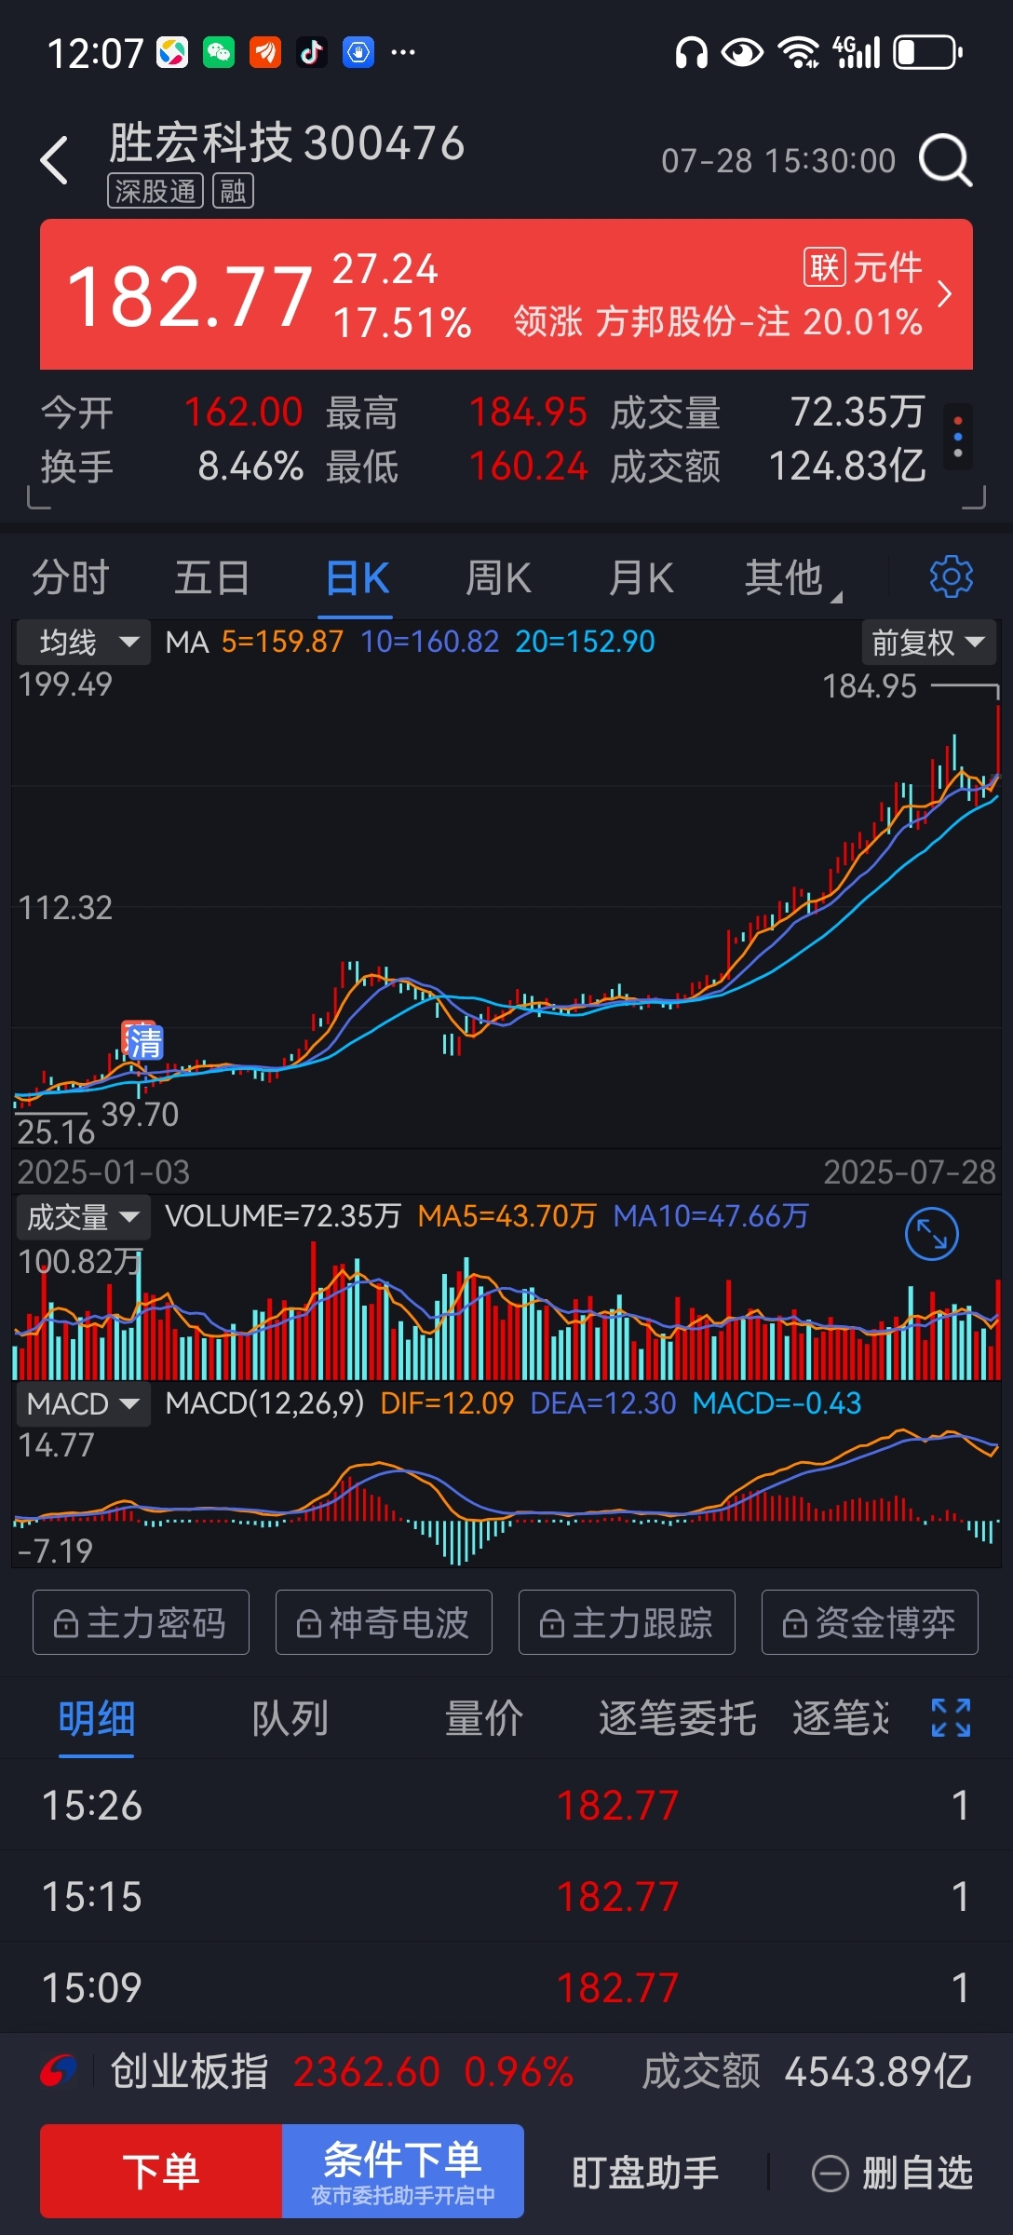This screenshot has height=2235, width=1013.
Task: Tap the MA 20=152.90 value
Action: (x=585, y=642)
